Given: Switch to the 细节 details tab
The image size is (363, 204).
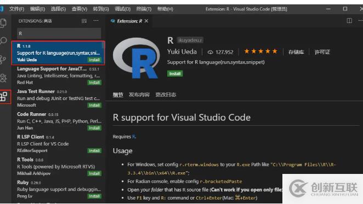Looking at the screenshot, I should (118, 95).
